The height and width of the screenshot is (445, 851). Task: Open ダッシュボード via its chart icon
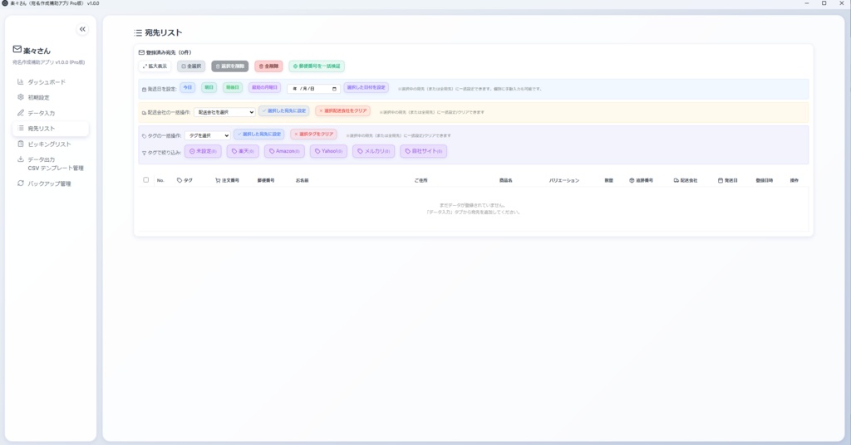click(21, 82)
